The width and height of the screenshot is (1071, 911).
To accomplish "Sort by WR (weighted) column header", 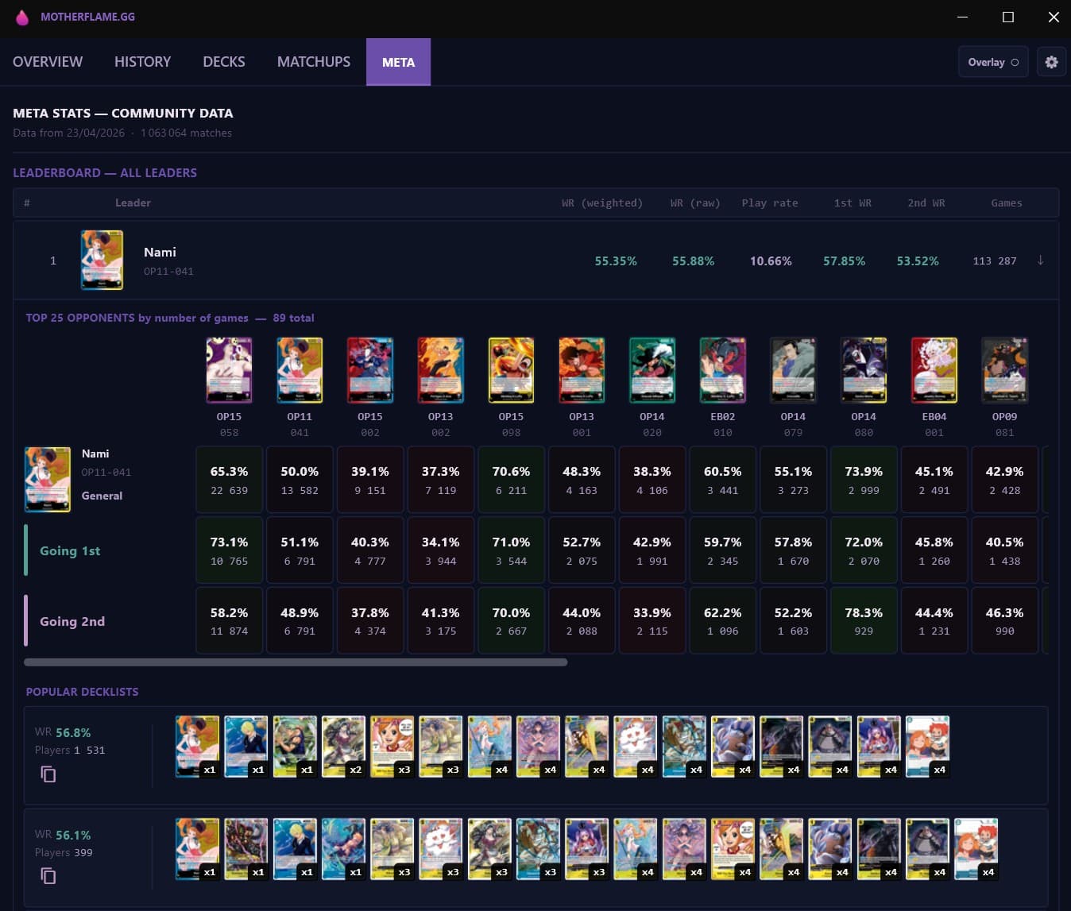I will point(601,203).
